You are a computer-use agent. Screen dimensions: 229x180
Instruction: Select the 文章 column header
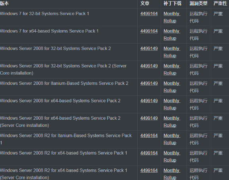[x=145, y=3]
